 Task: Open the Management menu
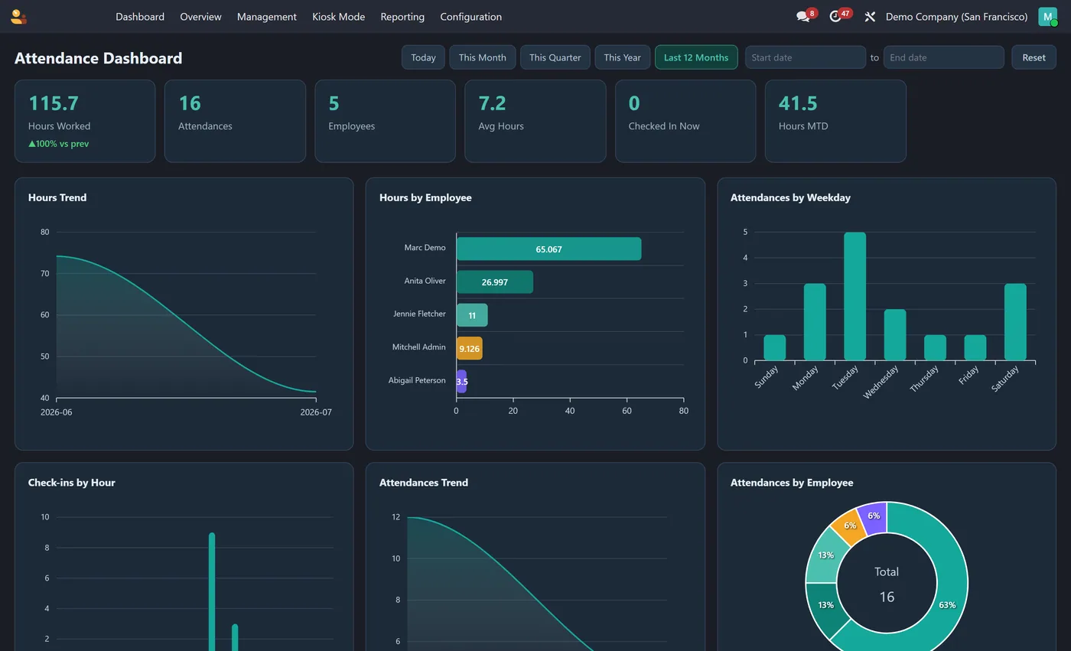[x=266, y=17]
